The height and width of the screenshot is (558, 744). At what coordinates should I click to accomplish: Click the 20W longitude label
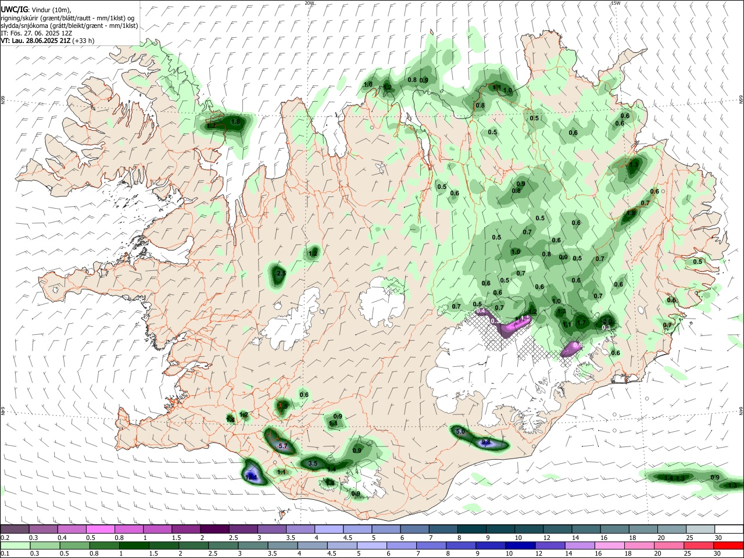pos(309,3)
